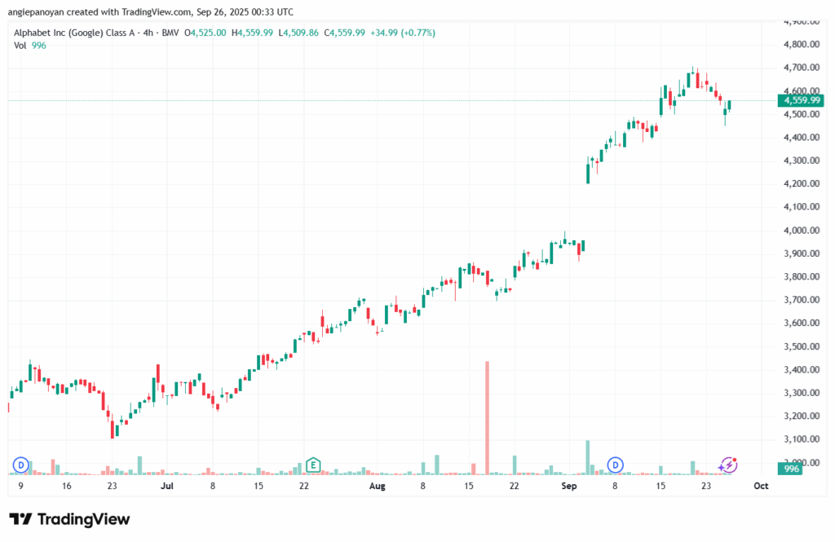Click the dividend D marker near June 9
Image resolution: width=835 pixels, height=542 pixels.
[20, 465]
